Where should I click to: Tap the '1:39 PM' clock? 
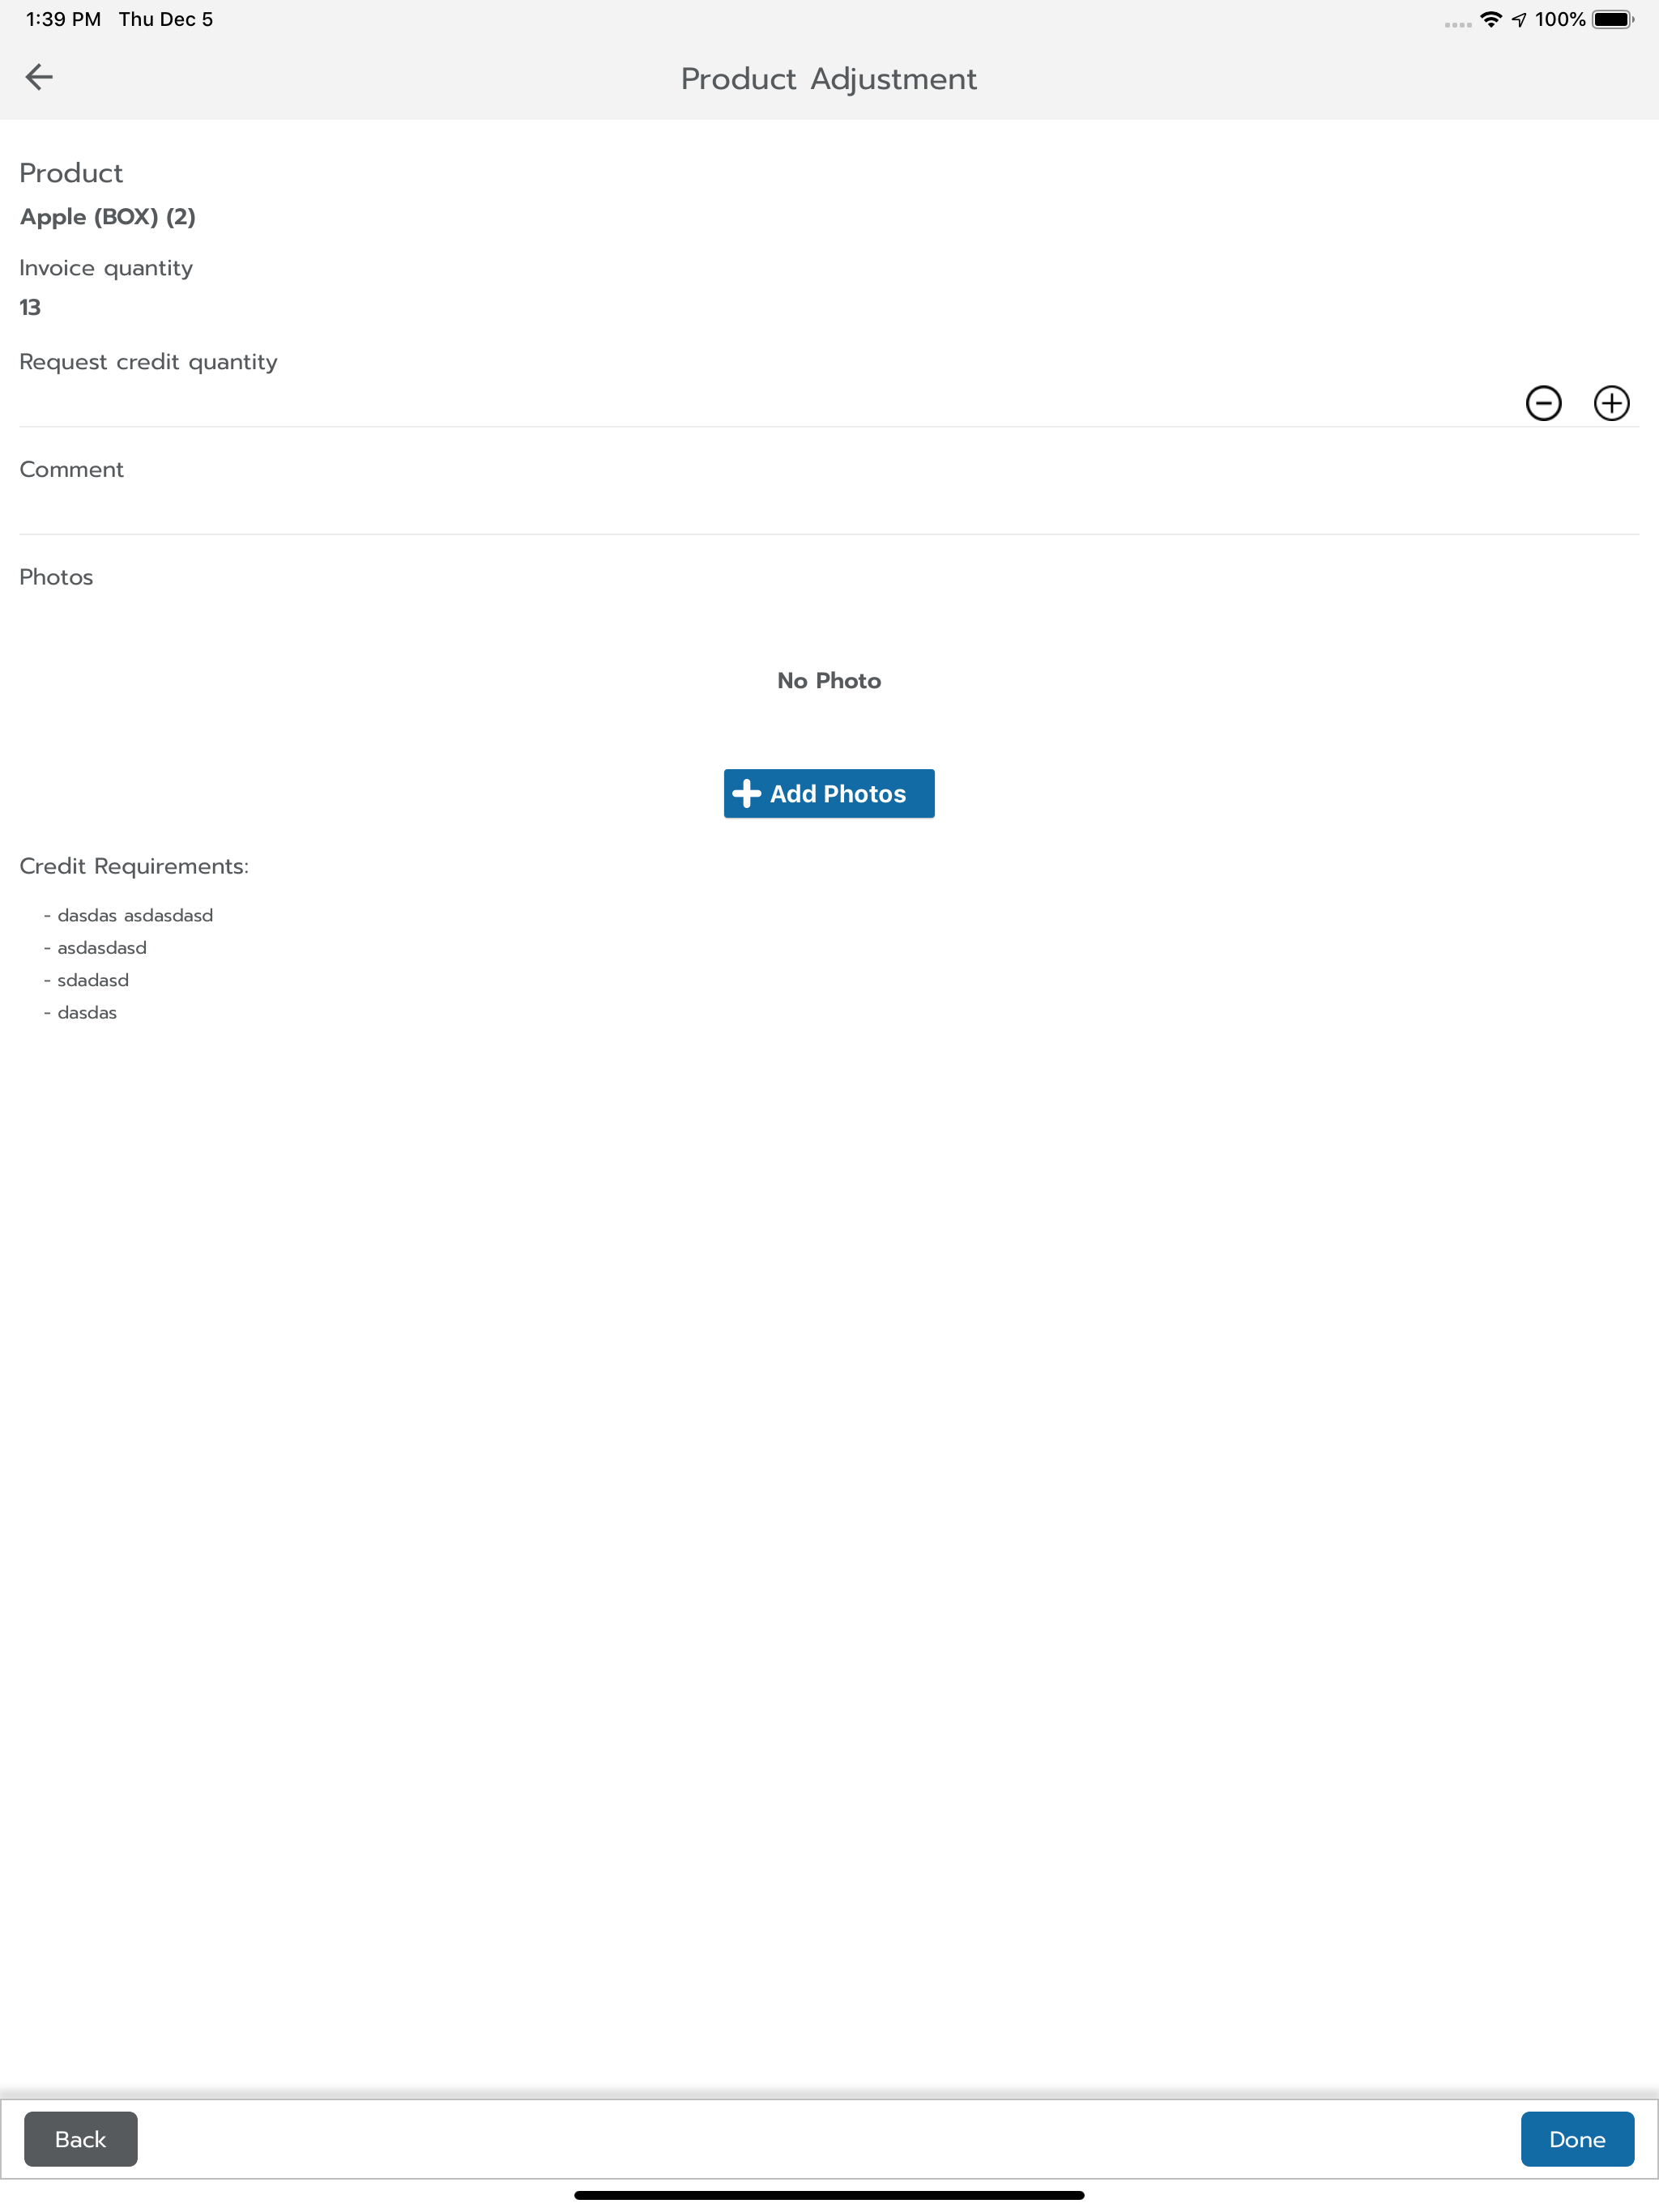click(63, 19)
